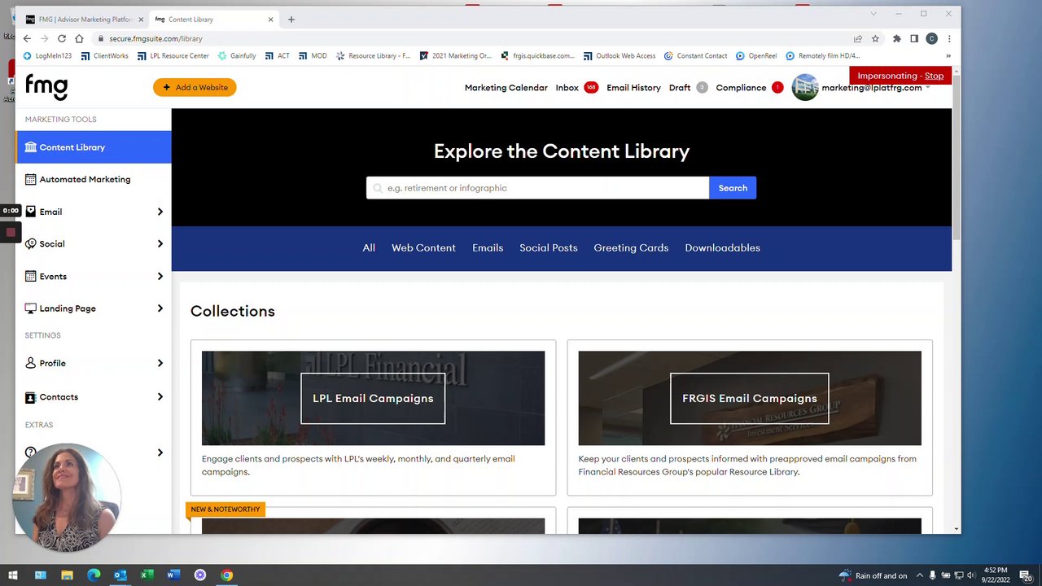Open the Draft link
This screenshot has width=1042, height=586.
click(x=680, y=88)
